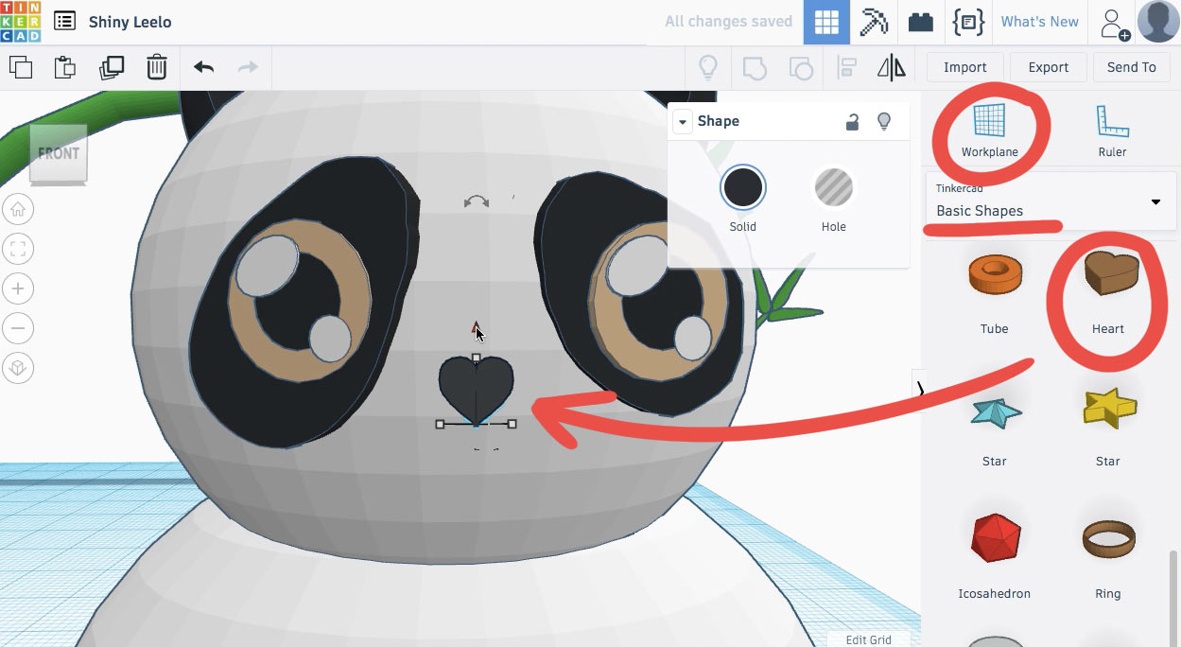
Task: Zoom in with the plus button
Action: (x=18, y=289)
